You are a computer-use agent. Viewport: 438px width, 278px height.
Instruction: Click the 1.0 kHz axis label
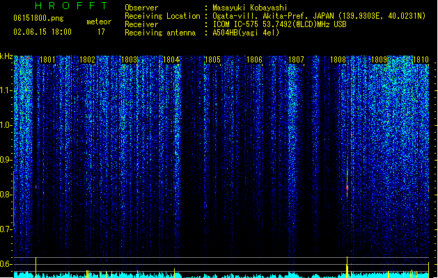click(6, 125)
